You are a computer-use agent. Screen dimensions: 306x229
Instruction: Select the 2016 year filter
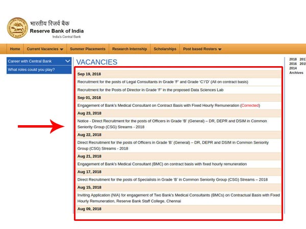coord(293,64)
